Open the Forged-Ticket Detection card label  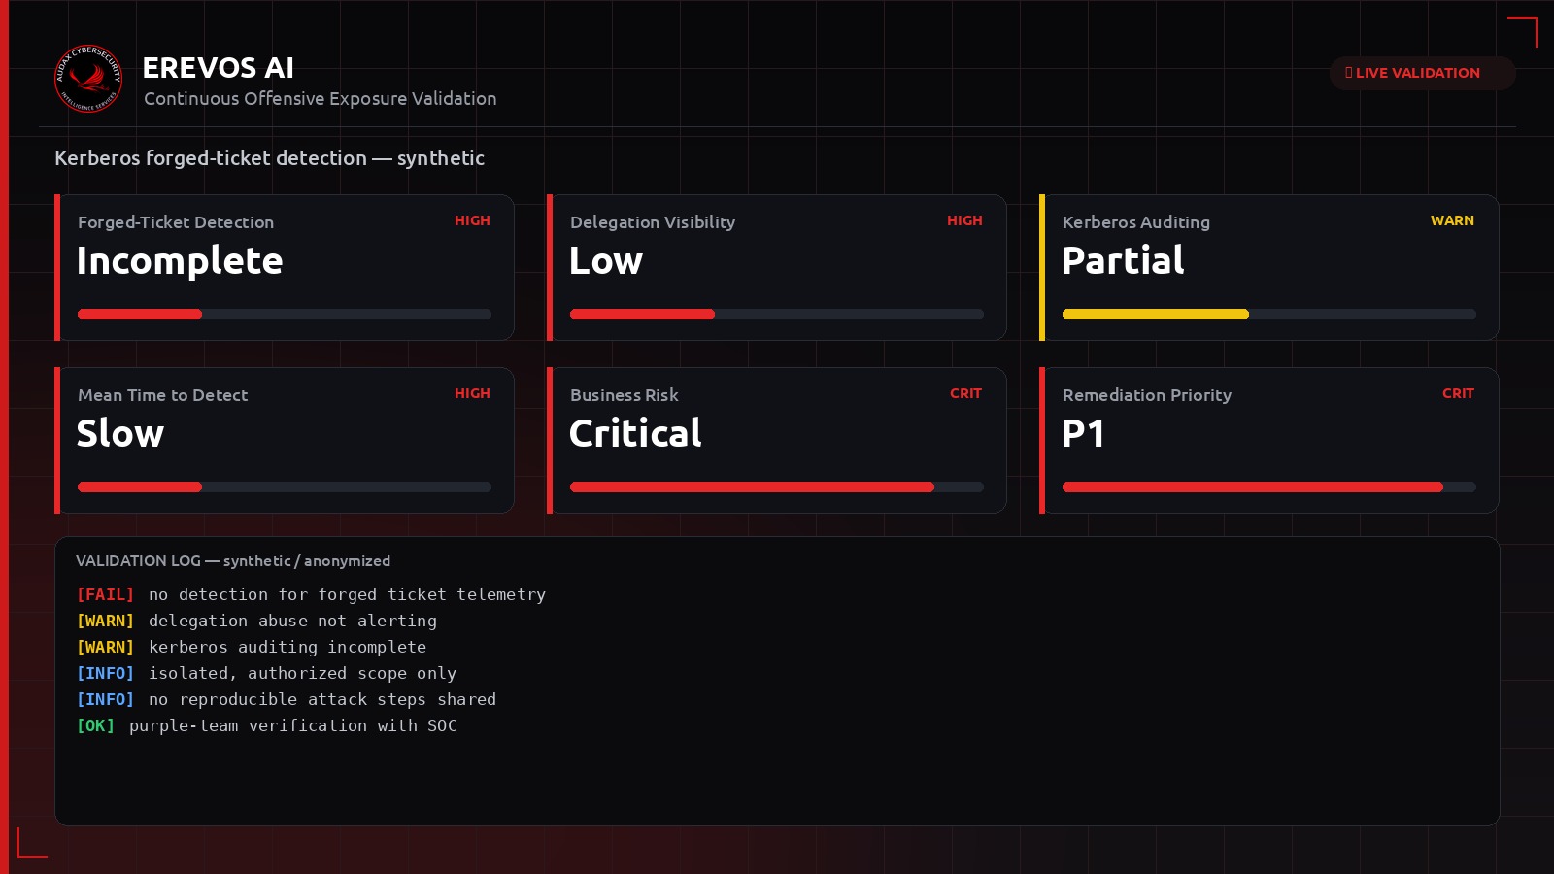pos(176,222)
